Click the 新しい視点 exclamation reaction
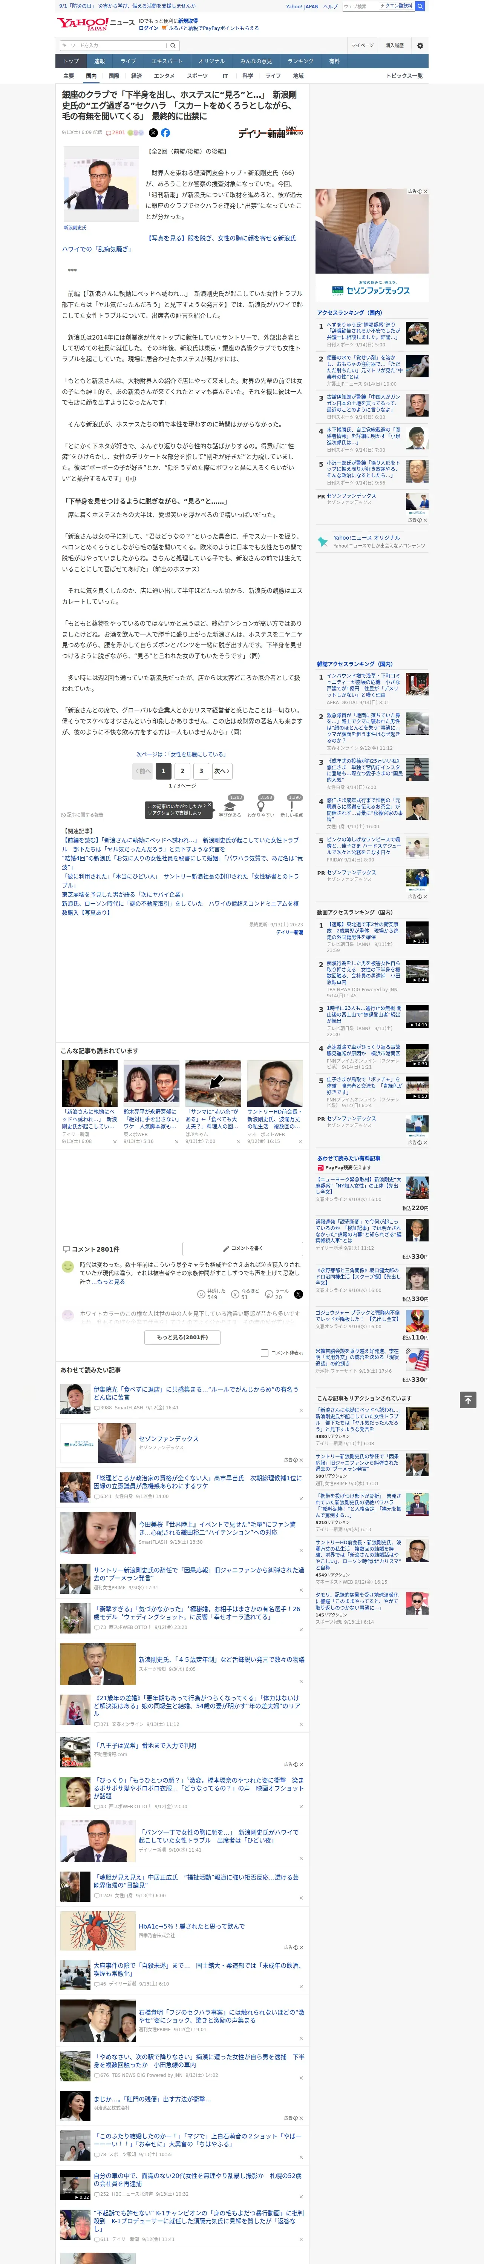Viewport: 484px width, 2264px height. point(292,807)
